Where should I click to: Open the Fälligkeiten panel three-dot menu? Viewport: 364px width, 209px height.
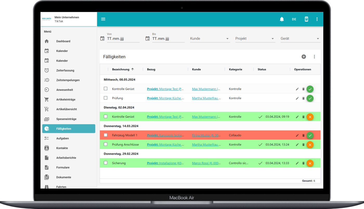[314, 57]
